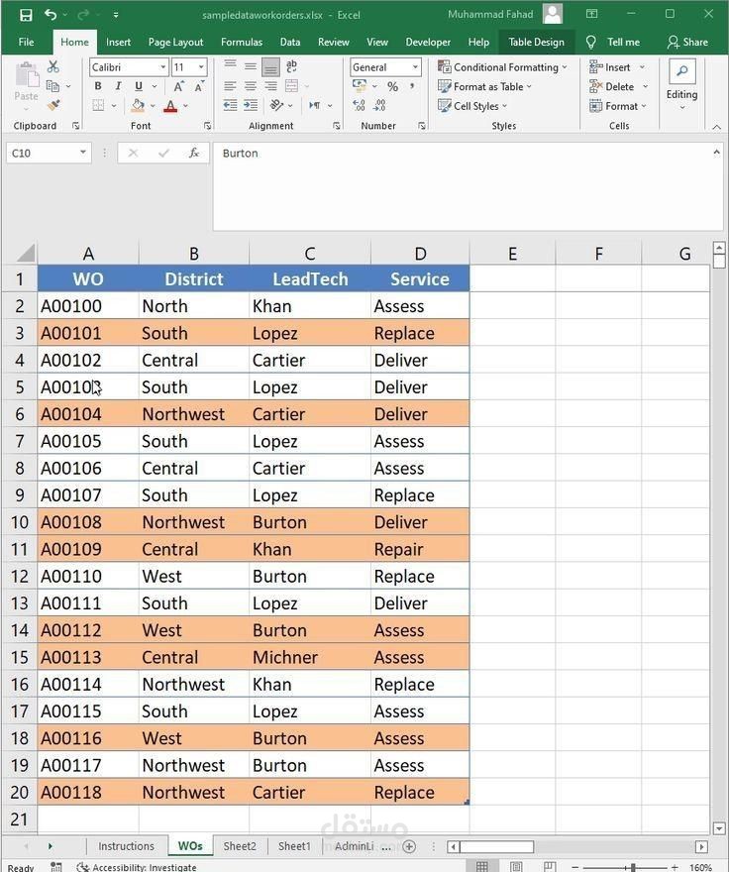
Task: Click column D header
Action: (x=420, y=254)
